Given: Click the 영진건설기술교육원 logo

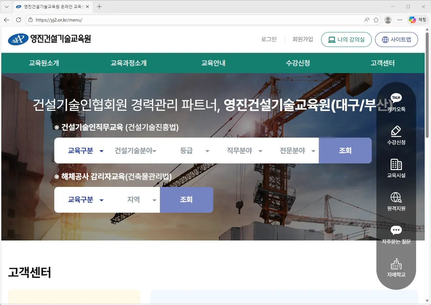Looking at the screenshot, I should (50, 39).
